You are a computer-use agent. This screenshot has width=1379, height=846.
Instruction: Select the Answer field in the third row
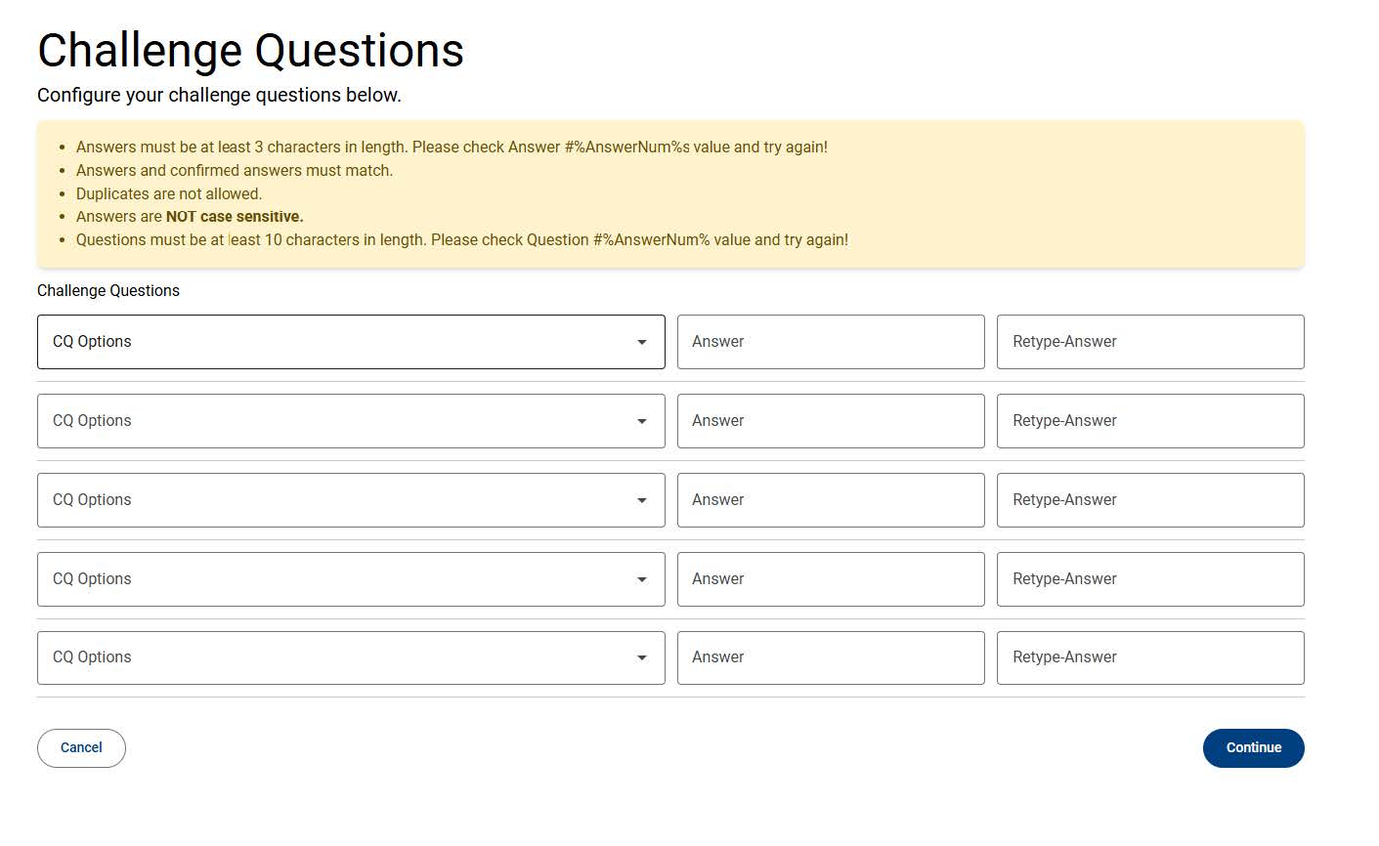tap(830, 499)
